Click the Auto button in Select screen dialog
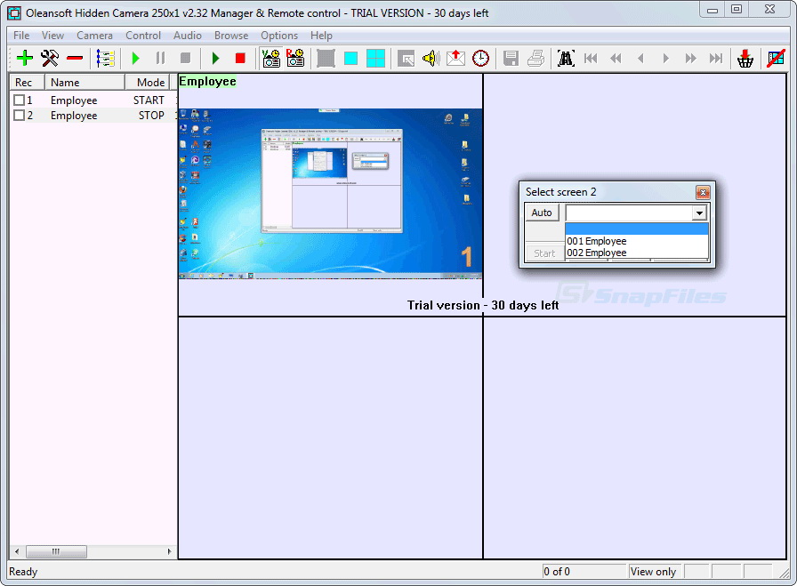Viewport: 797px width, 586px height. [542, 213]
